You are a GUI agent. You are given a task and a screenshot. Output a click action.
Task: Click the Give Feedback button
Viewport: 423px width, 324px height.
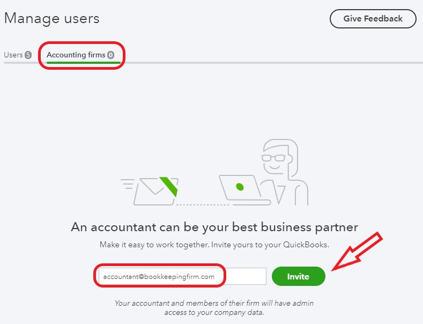pyautogui.click(x=373, y=19)
